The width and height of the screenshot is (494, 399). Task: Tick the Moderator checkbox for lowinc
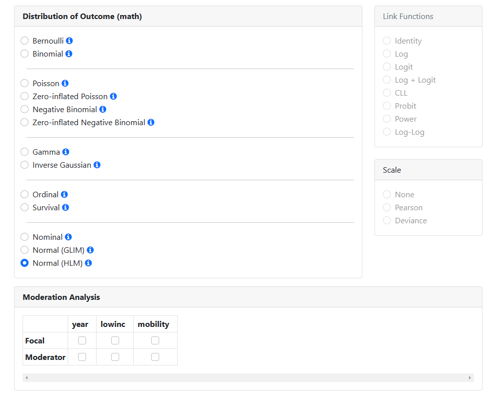(115, 357)
